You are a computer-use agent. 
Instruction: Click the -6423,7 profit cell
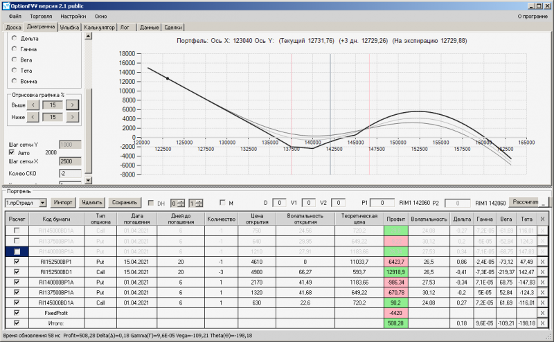click(x=395, y=262)
